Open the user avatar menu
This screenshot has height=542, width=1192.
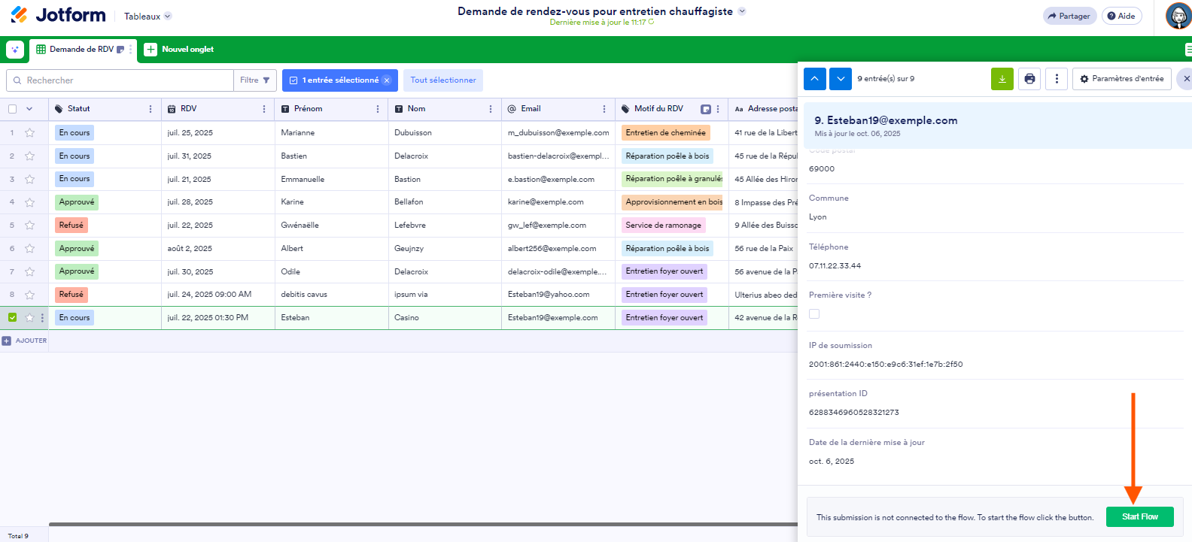tap(1178, 16)
